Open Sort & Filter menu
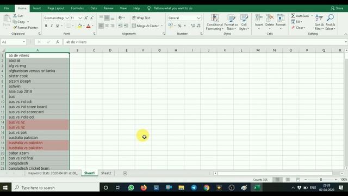The width and height of the screenshot is (348, 196). click(x=319, y=22)
